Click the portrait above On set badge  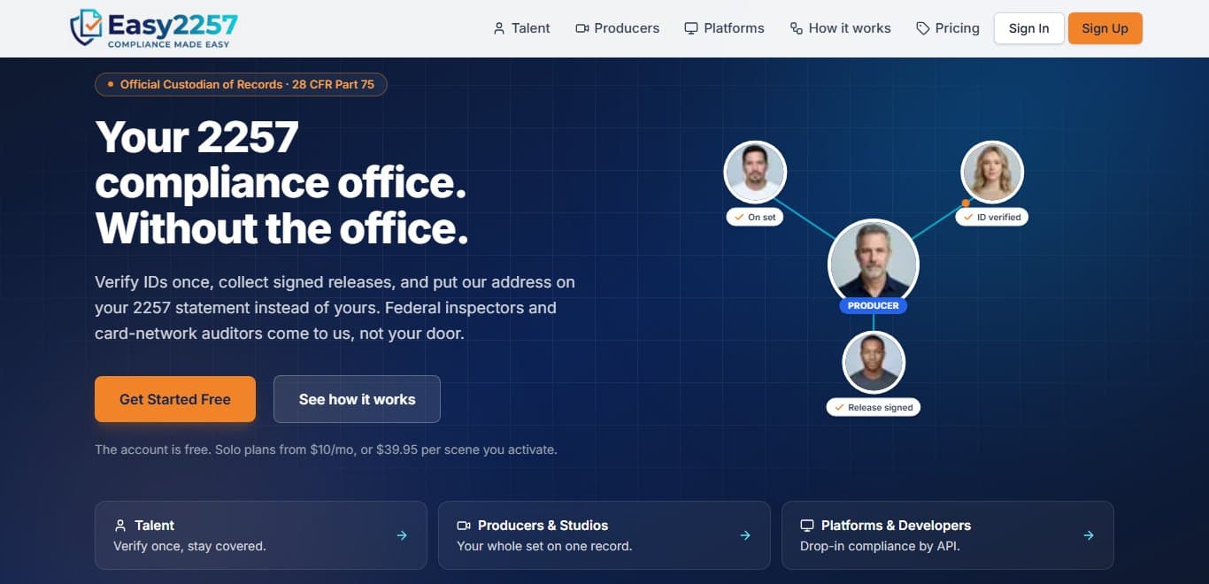click(x=755, y=172)
